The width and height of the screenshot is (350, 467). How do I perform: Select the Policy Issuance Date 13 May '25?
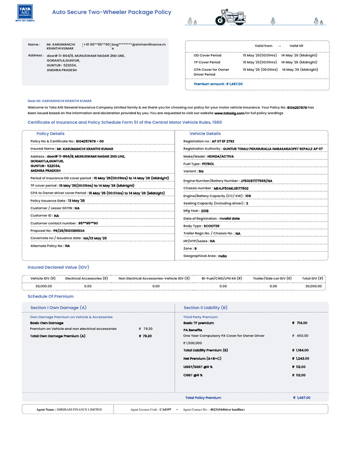click(57, 201)
